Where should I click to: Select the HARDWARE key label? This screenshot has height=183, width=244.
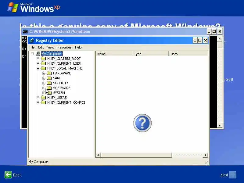tap(62, 73)
